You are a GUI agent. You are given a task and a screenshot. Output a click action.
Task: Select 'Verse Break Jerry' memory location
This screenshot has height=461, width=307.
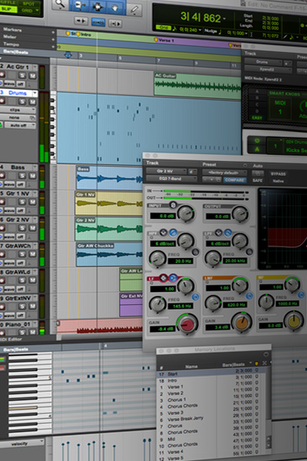tap(185, 419)
